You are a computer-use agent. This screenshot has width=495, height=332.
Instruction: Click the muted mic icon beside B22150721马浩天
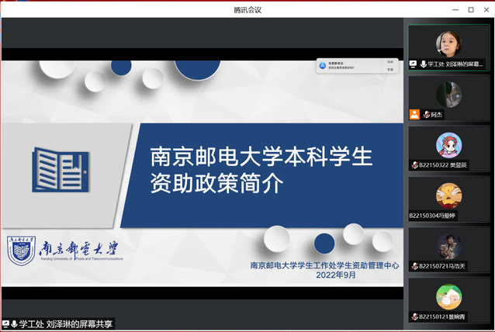[414, 266]
